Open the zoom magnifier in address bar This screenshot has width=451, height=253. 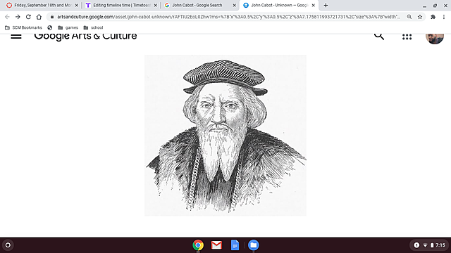(409, 17)
